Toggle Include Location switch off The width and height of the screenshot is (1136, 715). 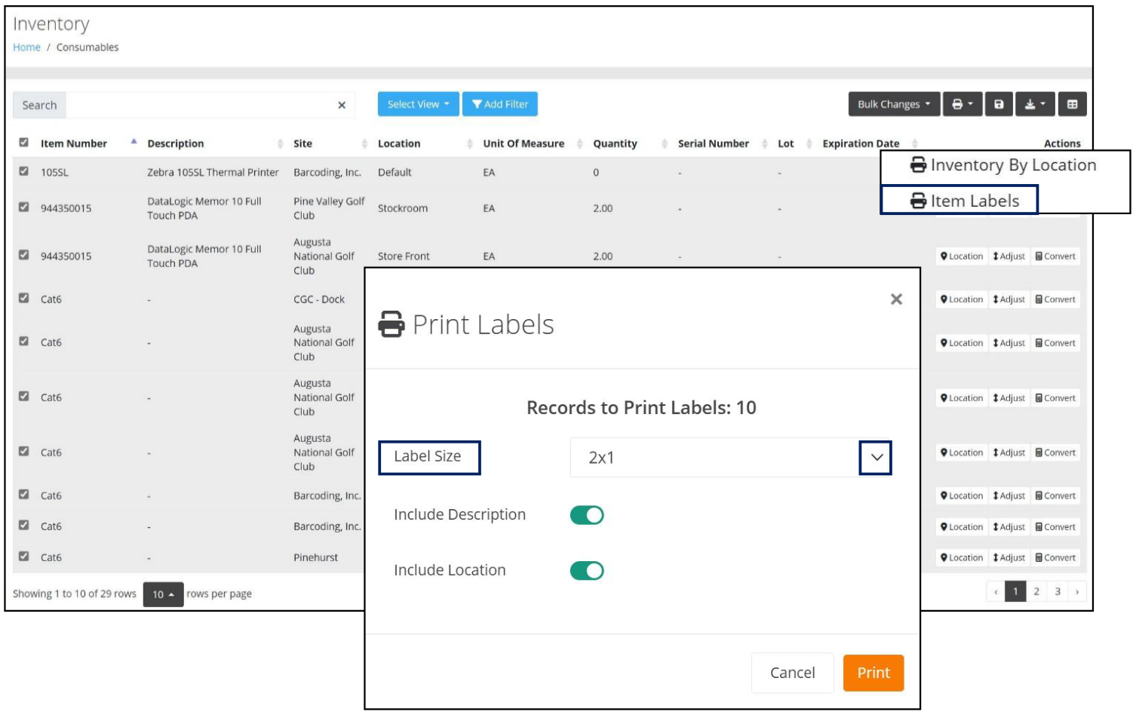coord(587,571)
